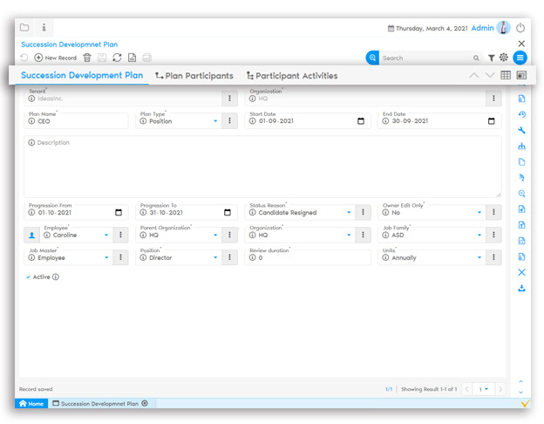Switch to grid view icon
544x424 pixels.
click(506, 76)
